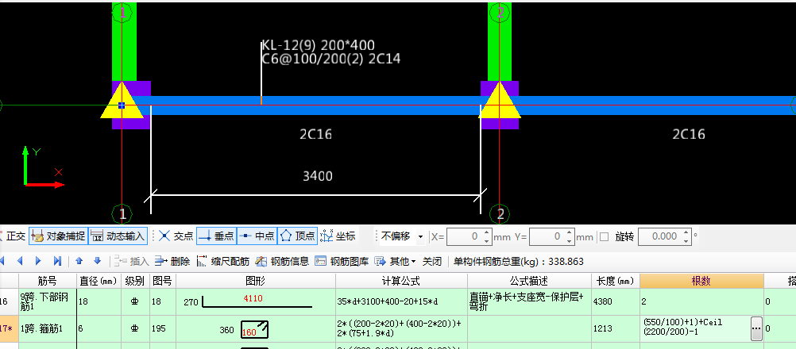Open 钢筋信息 rebar information
Viewport: 796px width, 349px height.
coord(282,262)
